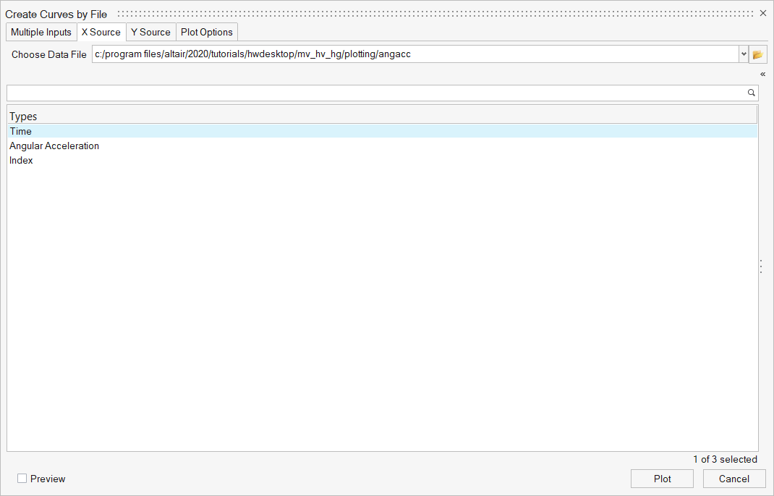Open the Y Source tab
This screenshot has width=774, height=496.
pos(150,32)
